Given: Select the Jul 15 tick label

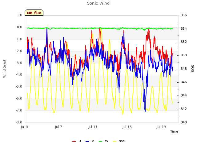Looking at the screenshot, I should point(127,127).
